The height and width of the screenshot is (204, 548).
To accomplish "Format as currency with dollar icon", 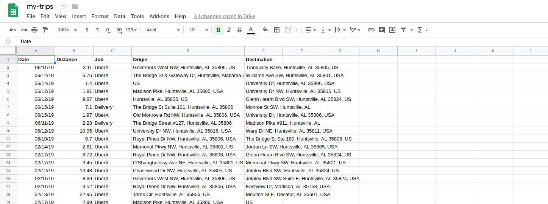I will tap(87, 30).
